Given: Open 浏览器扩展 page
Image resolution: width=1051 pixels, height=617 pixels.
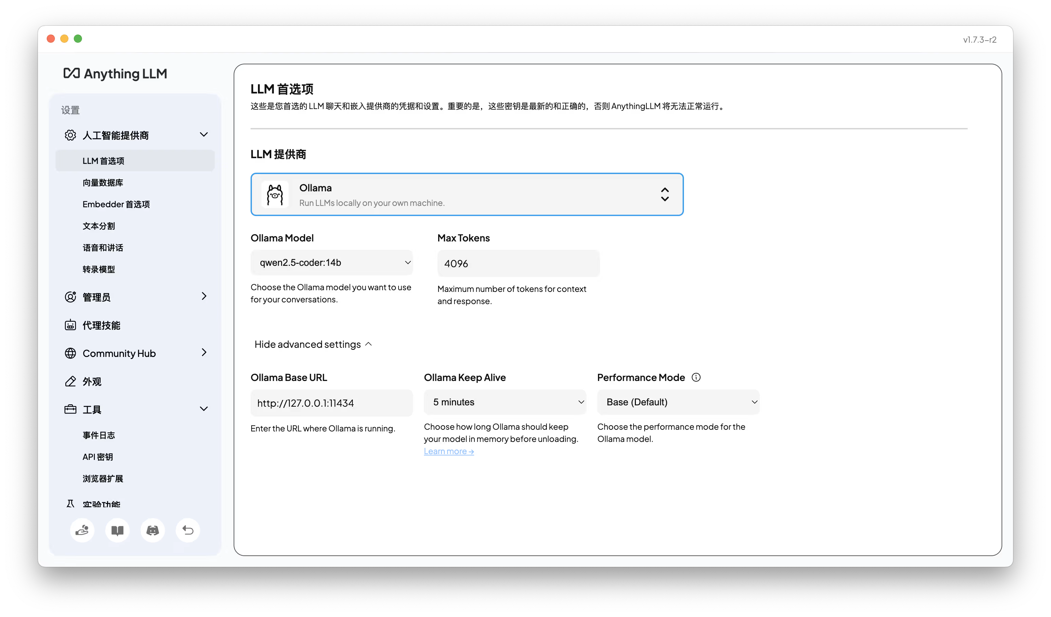Looking at the screenshot, I should pyautogui.click(x=103, y=478).
